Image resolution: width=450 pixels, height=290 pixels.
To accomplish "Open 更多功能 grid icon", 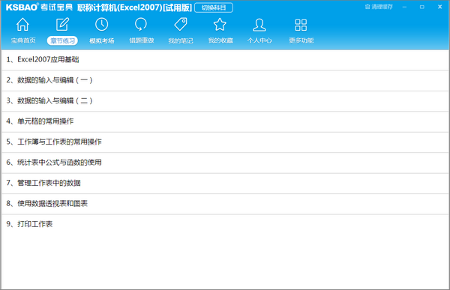I will coord(301,25).
